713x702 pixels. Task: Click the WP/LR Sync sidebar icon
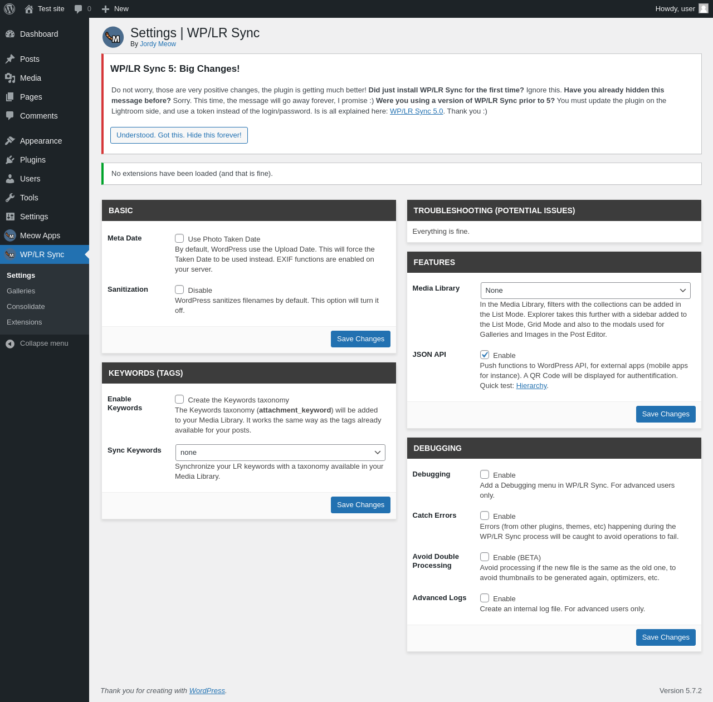click(x=10, y=254)
